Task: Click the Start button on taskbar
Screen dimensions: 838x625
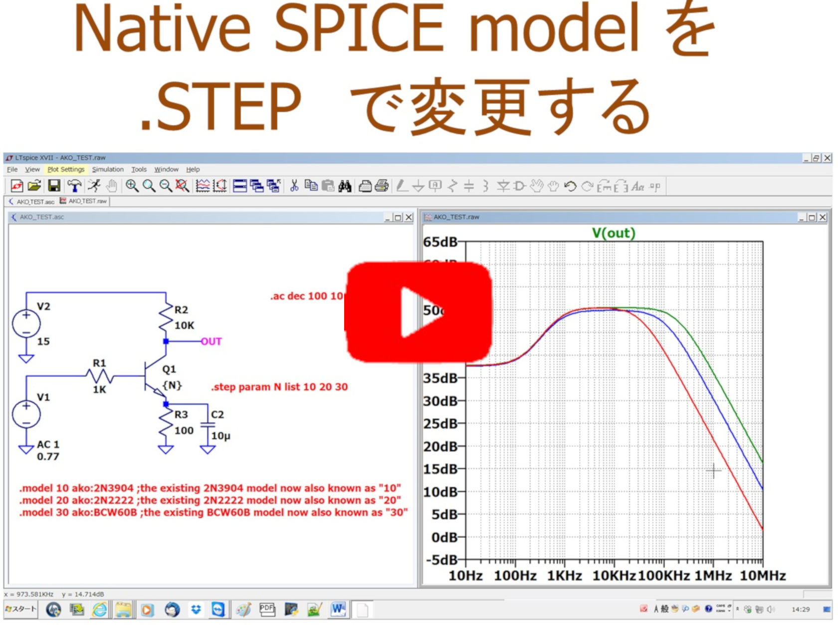Action: (x=21, y=609)
